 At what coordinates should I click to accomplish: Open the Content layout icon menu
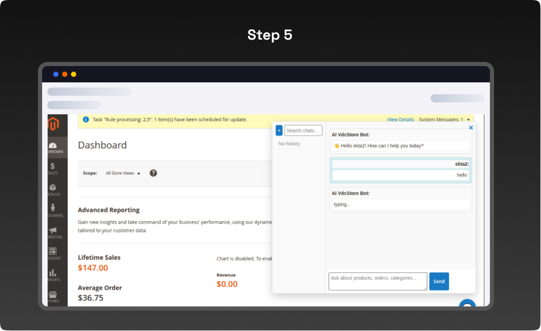[x=53, y=254]
